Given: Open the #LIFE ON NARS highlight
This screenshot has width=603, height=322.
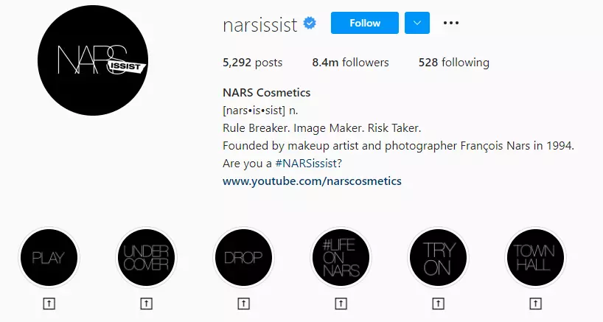Looking at the screenshot, I should (x=341, y=258).
